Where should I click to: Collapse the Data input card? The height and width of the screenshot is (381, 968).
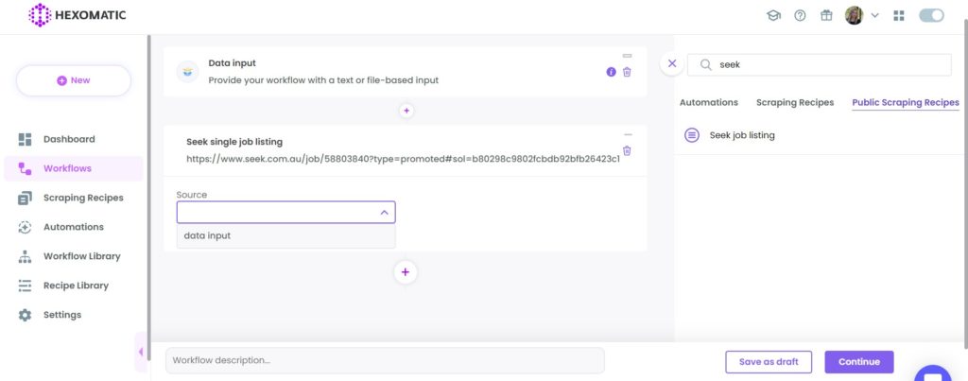pyautogui.click(x=628, y=56)
